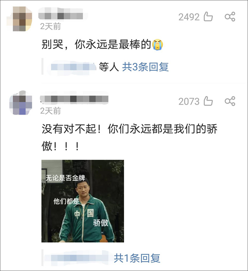This screenshot has height=271, width=248.
Task: Select comment text 没有对不起
Action: pos(69,129)
